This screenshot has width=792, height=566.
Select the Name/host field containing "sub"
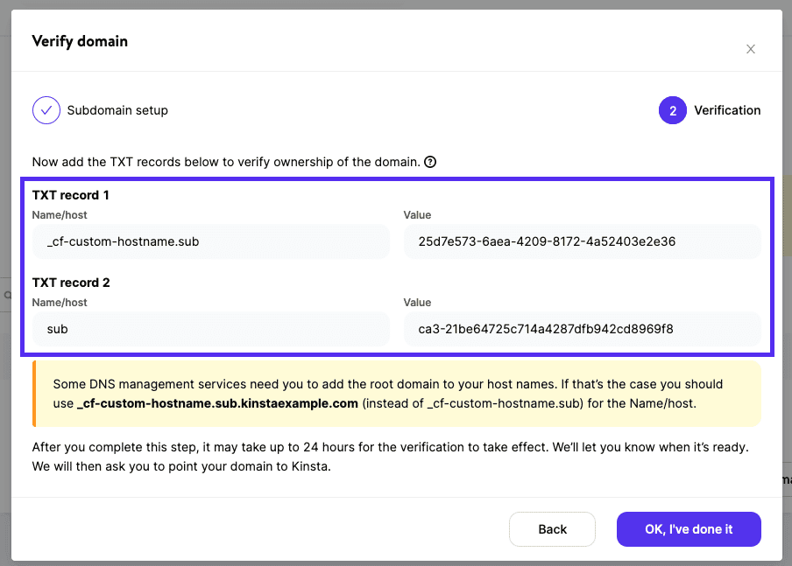[x=210, y=329]
